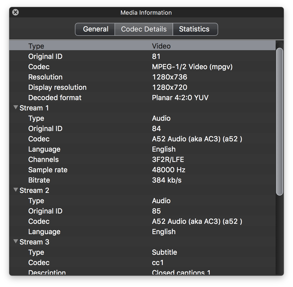Select the Subtitle type value
This screenshot has width=293, height=287.
tap(164, 252)
